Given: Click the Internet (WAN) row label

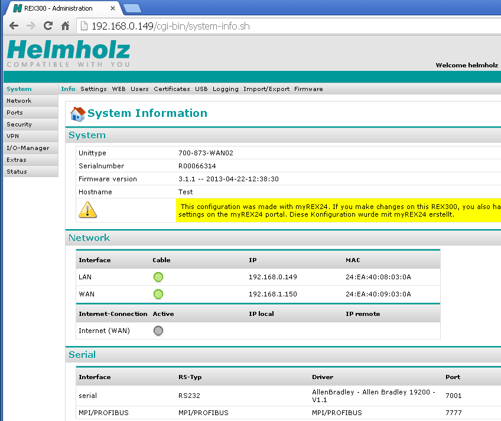Looking at the screenshot, I should [104, 331].
